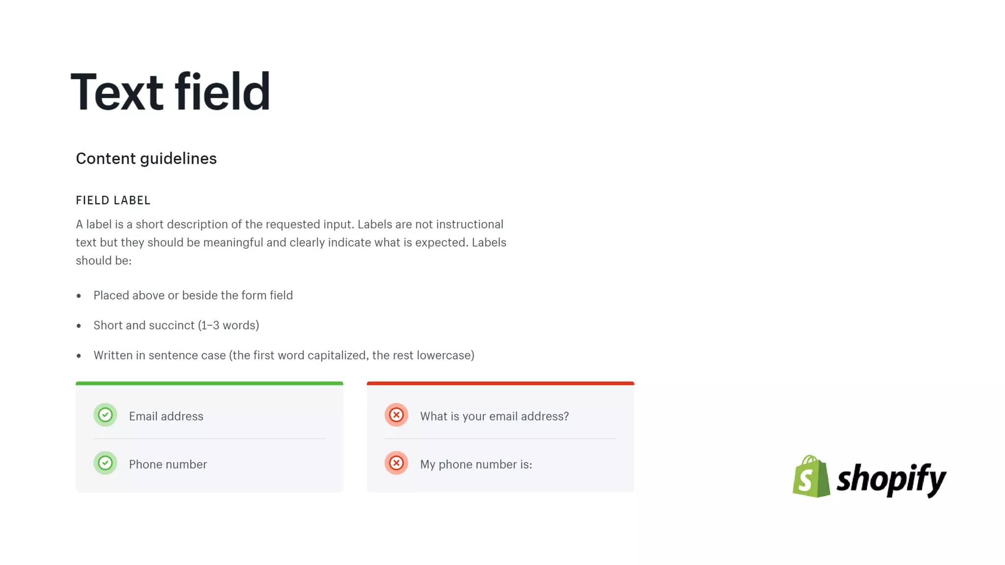Click the 'Email address' label text

[x=166, y=416]
